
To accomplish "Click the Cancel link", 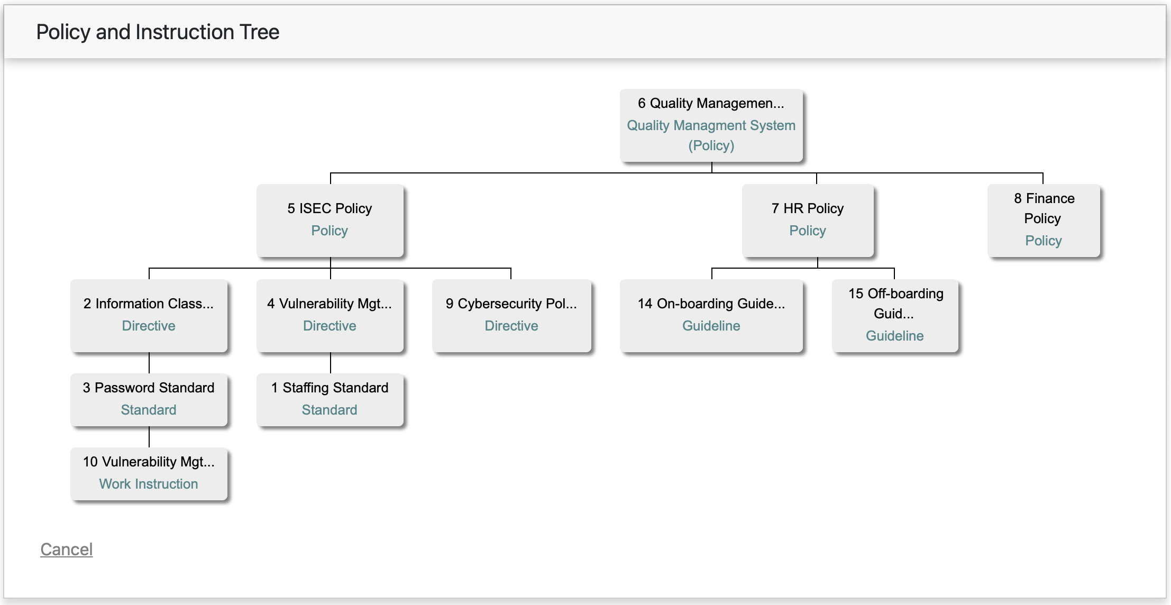I will click(x=66, y=549).
